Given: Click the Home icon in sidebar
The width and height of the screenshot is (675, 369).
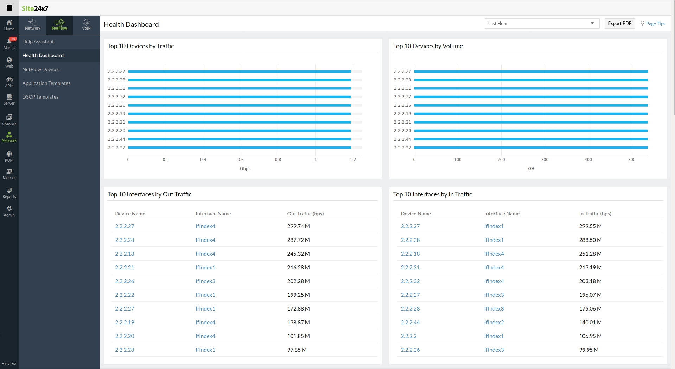Looking at the screenshot, I should [9, 25].
